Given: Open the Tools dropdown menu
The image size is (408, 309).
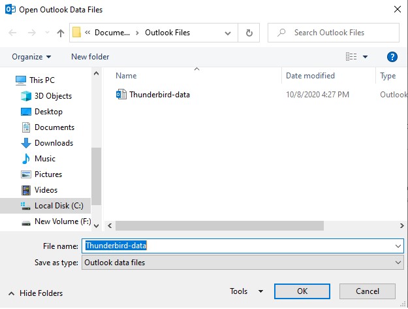Looking at the screenshot, I should [246, 291].
